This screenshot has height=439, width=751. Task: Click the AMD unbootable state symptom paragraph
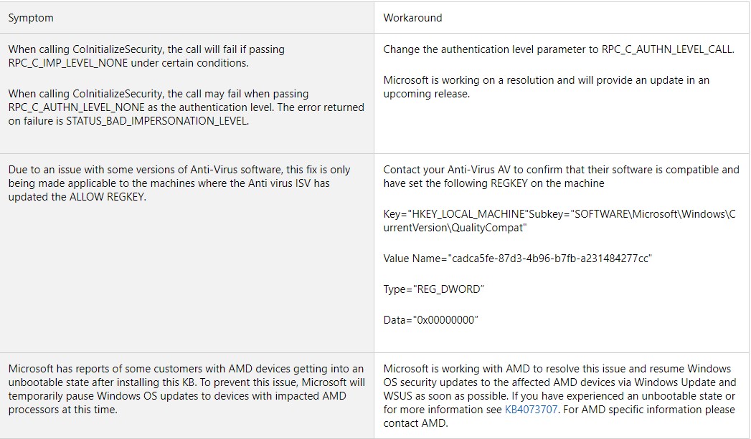tap(186, 390)
